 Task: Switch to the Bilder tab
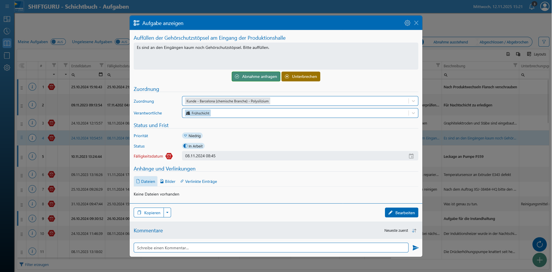click(168, 181)
